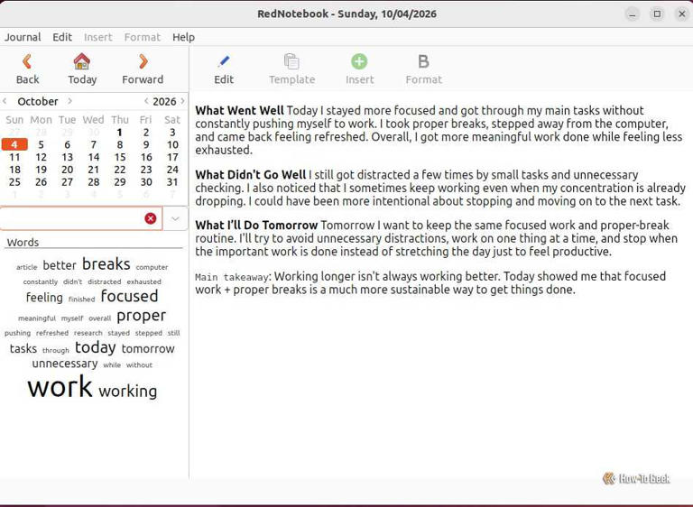Select October 31 in the calendar
Viewport: 693px width, 507px height.
point(172,181)
